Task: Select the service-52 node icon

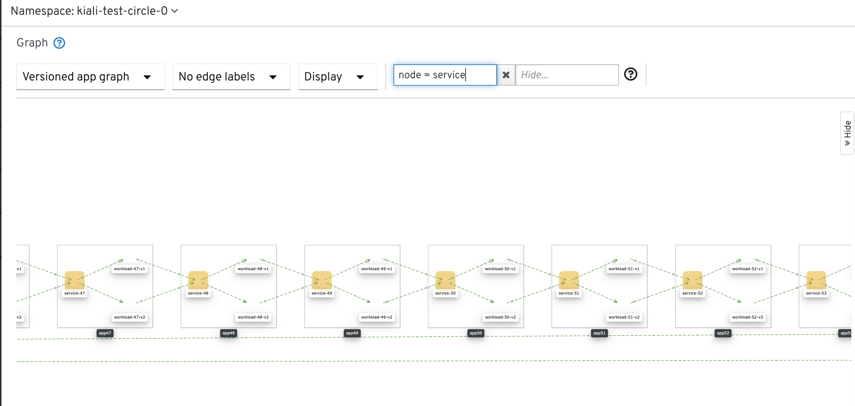Action: click(x=692, y=280)
